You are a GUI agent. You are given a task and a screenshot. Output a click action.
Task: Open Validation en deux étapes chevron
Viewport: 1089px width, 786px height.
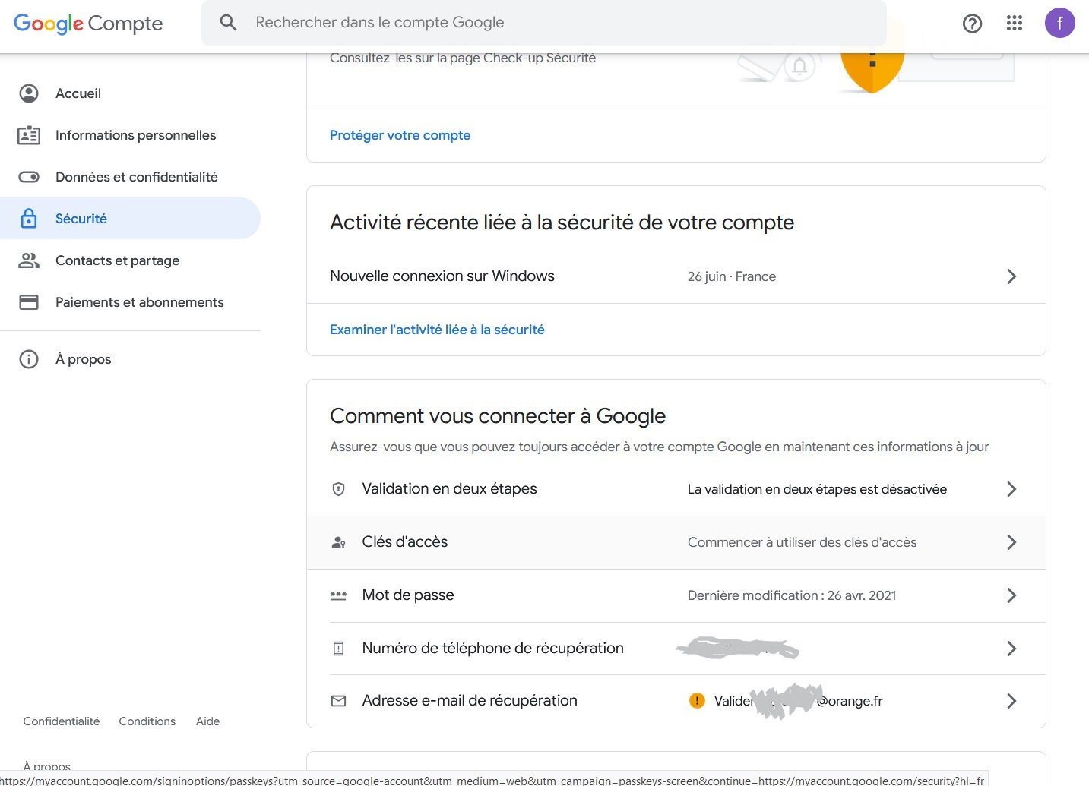(1011, 489)
